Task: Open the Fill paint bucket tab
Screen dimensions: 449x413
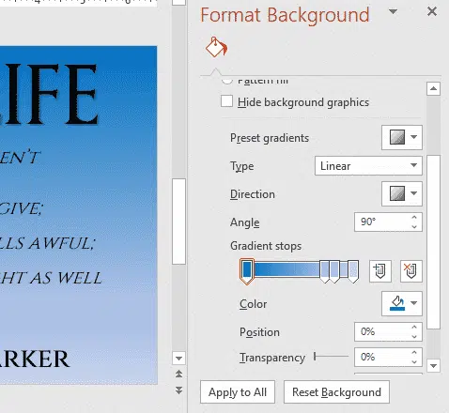Action: [x=216, y=47]
